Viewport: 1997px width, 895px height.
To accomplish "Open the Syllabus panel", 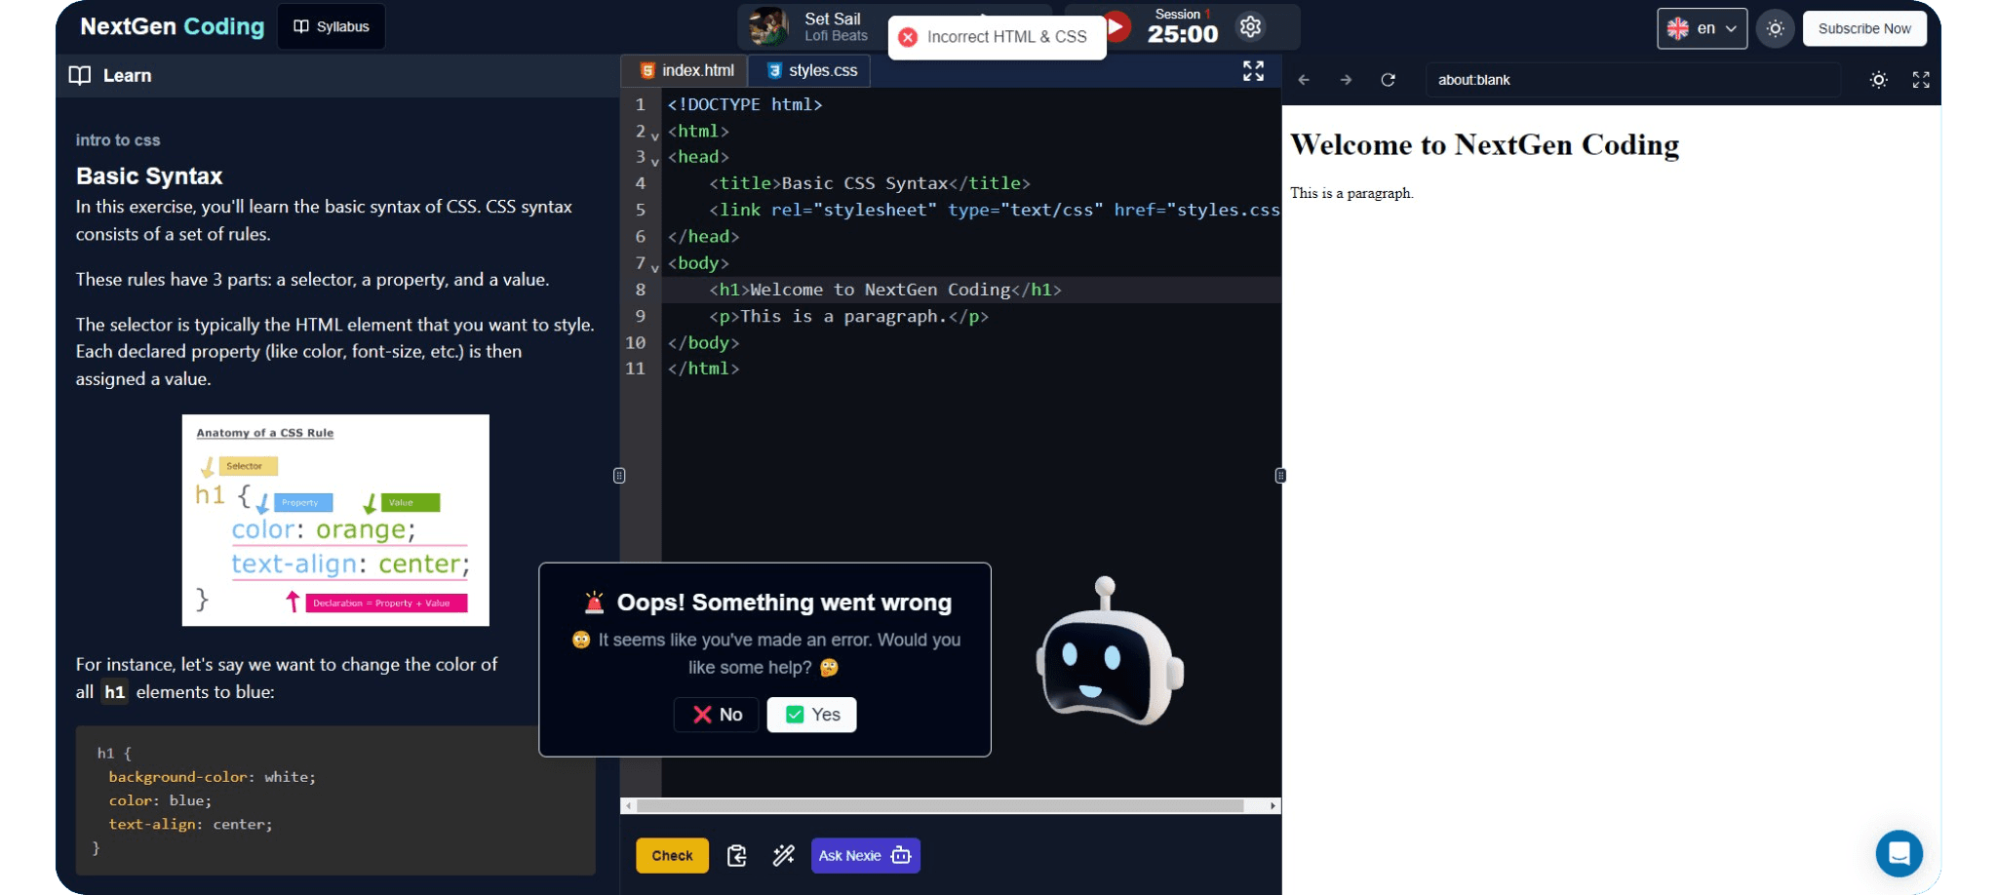I will click(332, 26).
